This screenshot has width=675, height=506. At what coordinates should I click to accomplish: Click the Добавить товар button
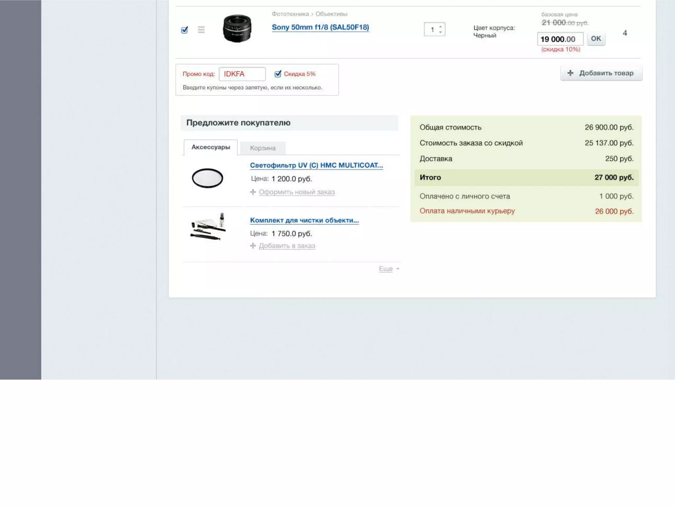[601, 73]
